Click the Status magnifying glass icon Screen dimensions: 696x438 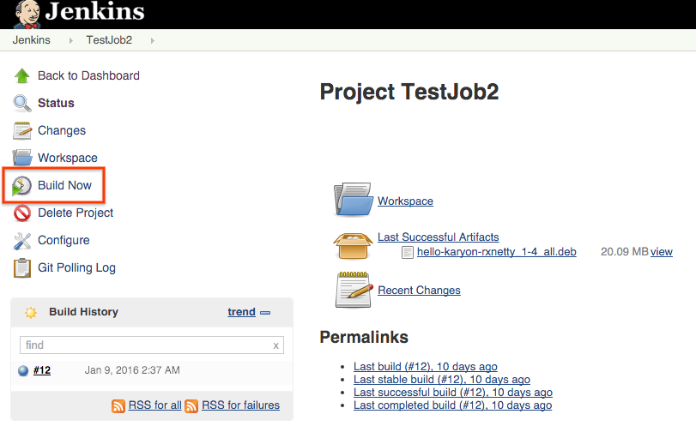click(21, 104)
